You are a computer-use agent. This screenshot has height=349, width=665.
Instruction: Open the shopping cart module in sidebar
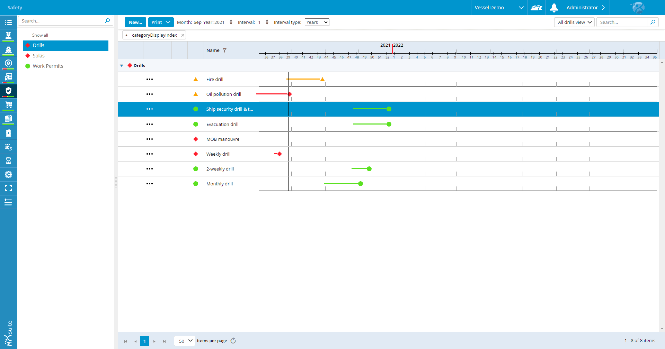[x=8, y=105]
